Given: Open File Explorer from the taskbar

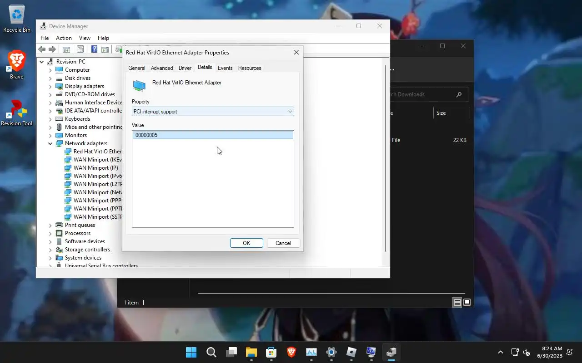Looking at the screenshot, I should (x=251, y=352).
